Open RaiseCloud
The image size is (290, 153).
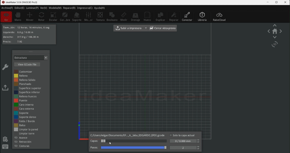pos(219,17)
